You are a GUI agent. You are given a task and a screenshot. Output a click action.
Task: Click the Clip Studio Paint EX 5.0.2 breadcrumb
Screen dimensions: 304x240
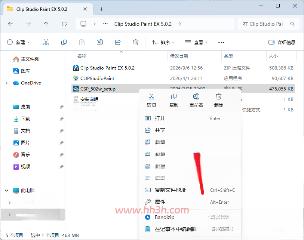[x=143, y=24]
